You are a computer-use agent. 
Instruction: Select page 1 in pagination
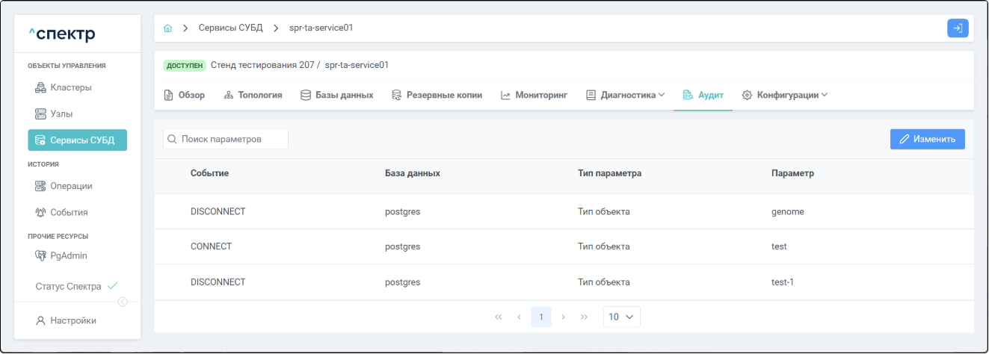[x=541, y=317]
